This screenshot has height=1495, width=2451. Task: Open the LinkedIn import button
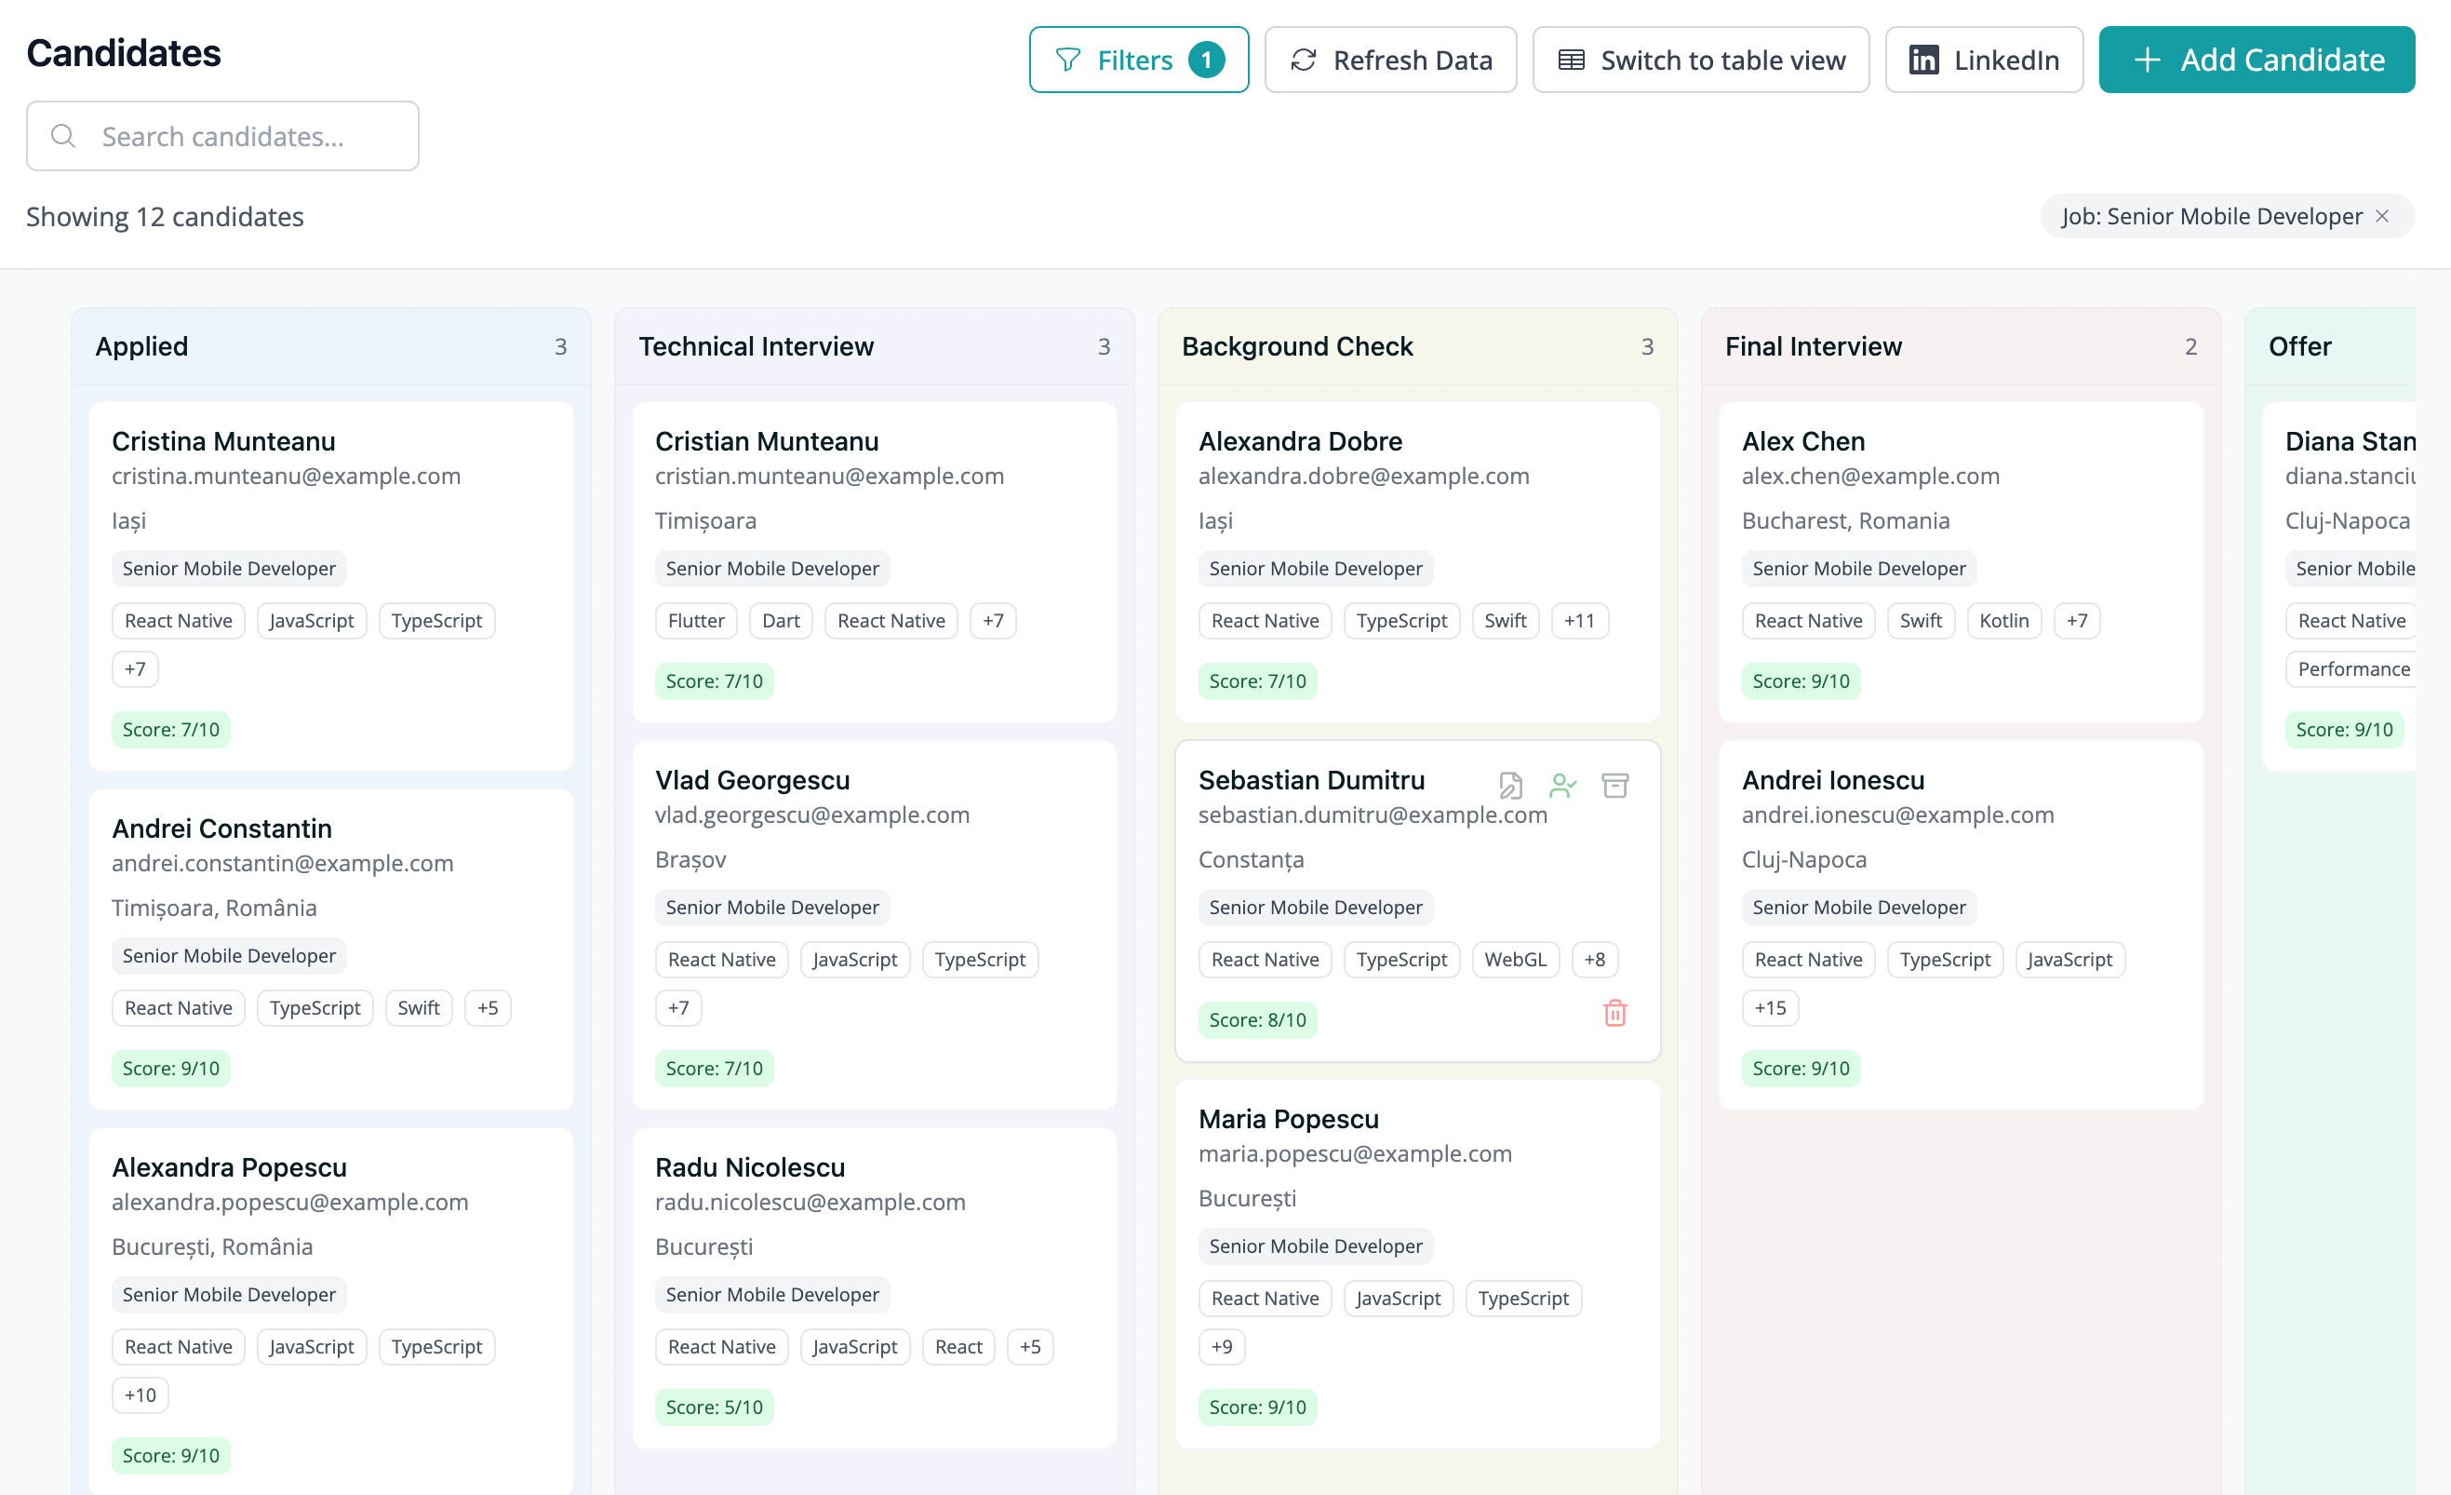1984,60
